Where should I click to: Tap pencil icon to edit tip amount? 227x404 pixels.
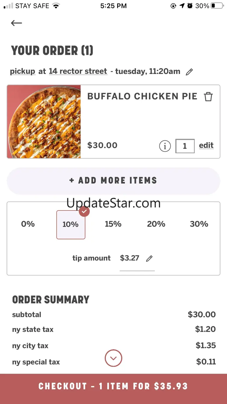tap(149, 258)
